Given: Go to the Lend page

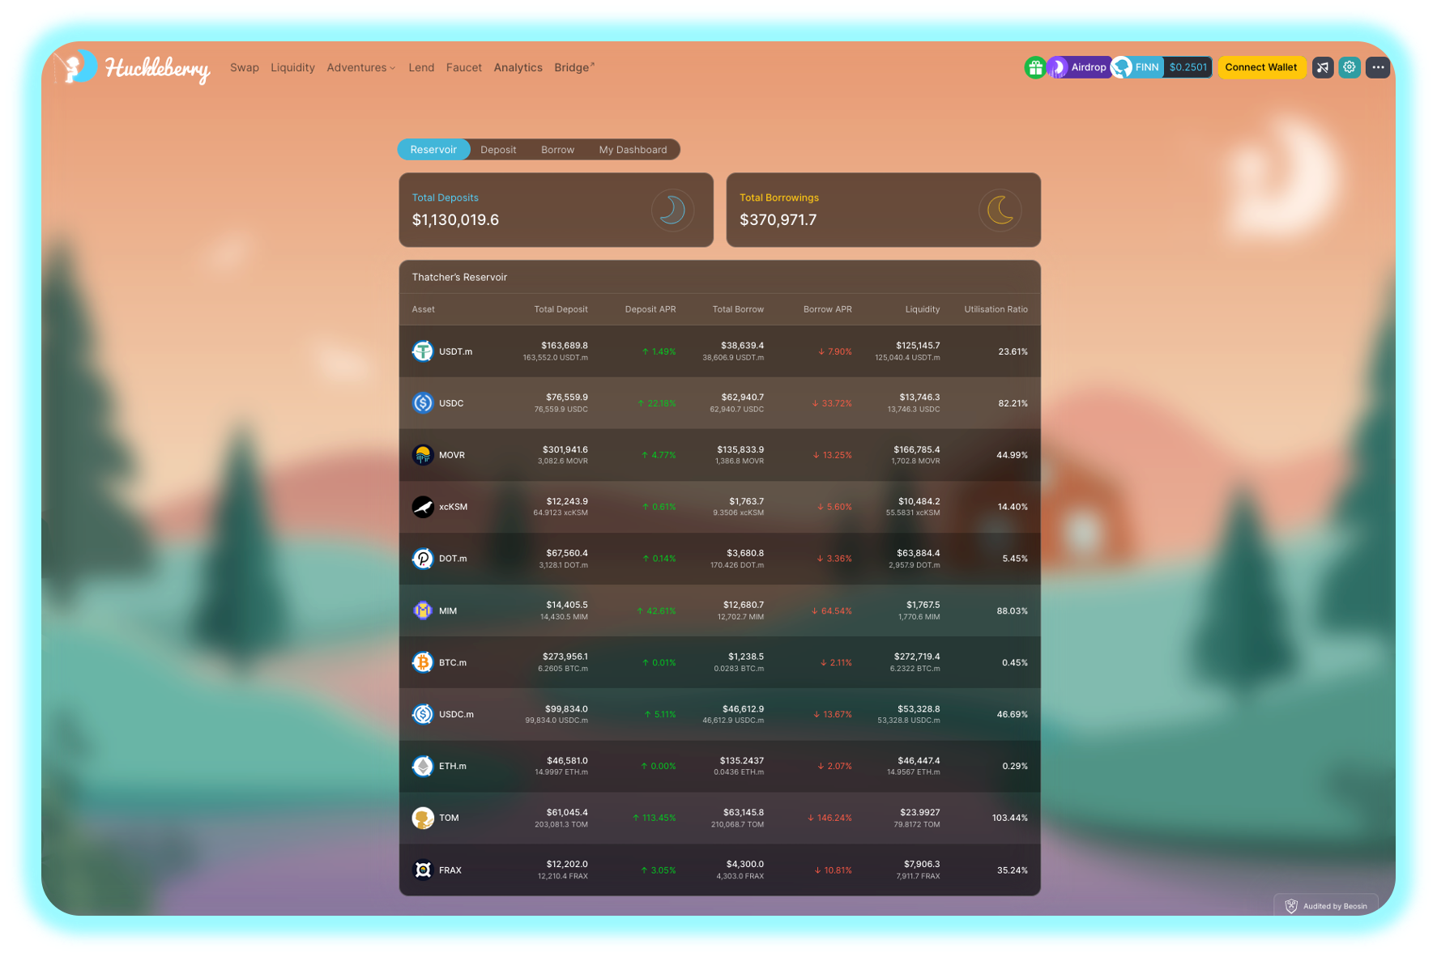Looking at the screenshot, I should [x=421, y=68].
